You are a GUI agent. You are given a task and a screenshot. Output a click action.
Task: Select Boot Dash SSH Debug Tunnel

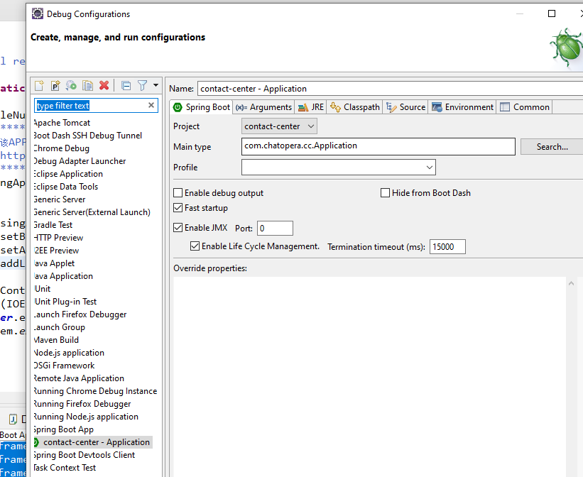point(87,136)
